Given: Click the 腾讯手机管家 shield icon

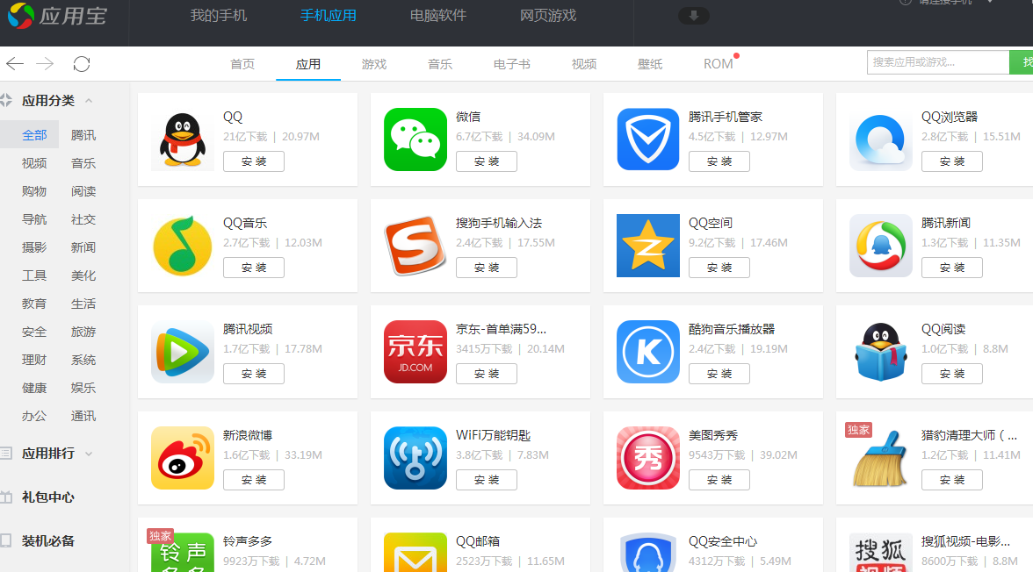Looking at the screenshot, I should click(647, 139).
